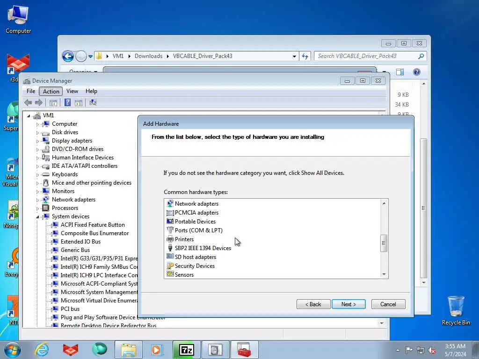Select Network adapters icon in hardware types list
Screen dimensions: 479x359
click(170, 204)
